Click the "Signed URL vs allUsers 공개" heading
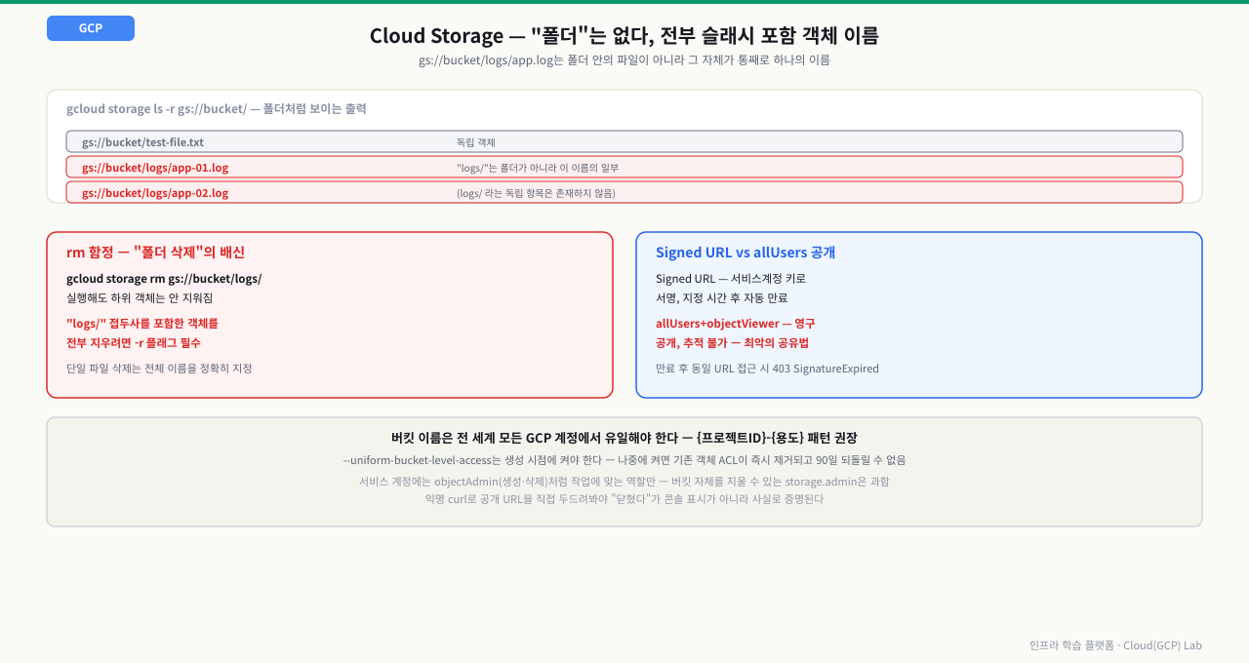Viewport: 1249px width, 663px height. point(745,253)
